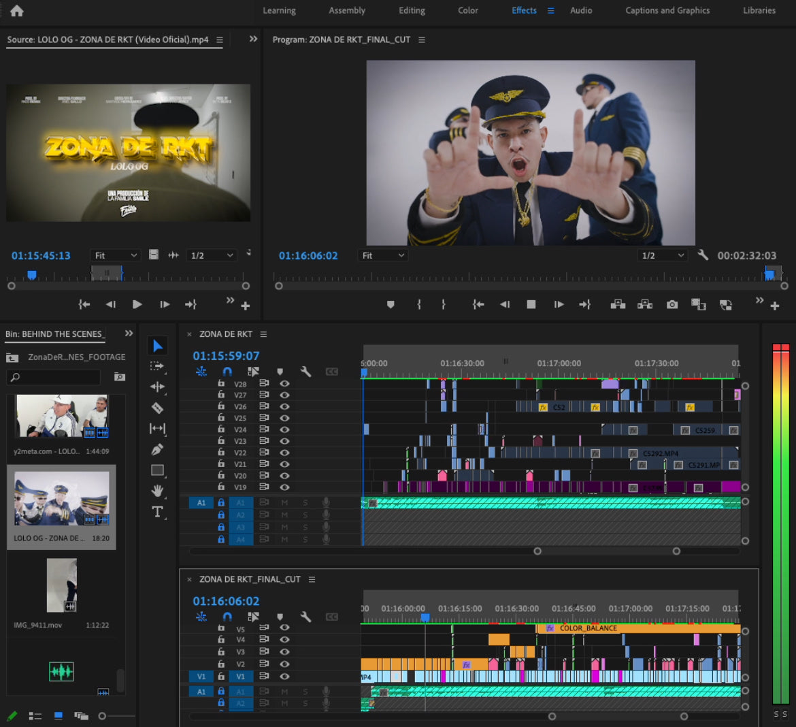Click Source timecode 01:15:45:13
This screenshot has width=796, height=727.
click(x=41, y=255)
